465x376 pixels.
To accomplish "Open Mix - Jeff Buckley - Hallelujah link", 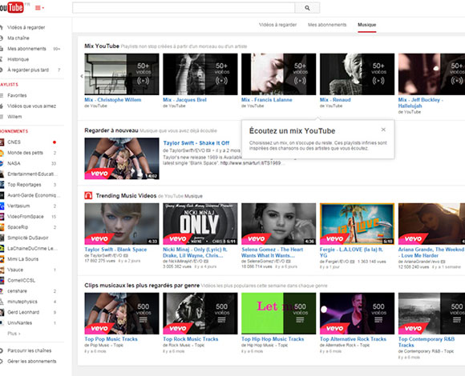I will coord(420,102).
